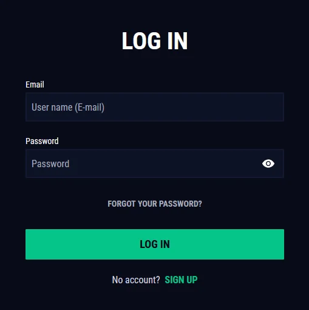Screen dimensions: 309x310
Task: Click the User name (E-mail) input field
Action: coord(155,107)
